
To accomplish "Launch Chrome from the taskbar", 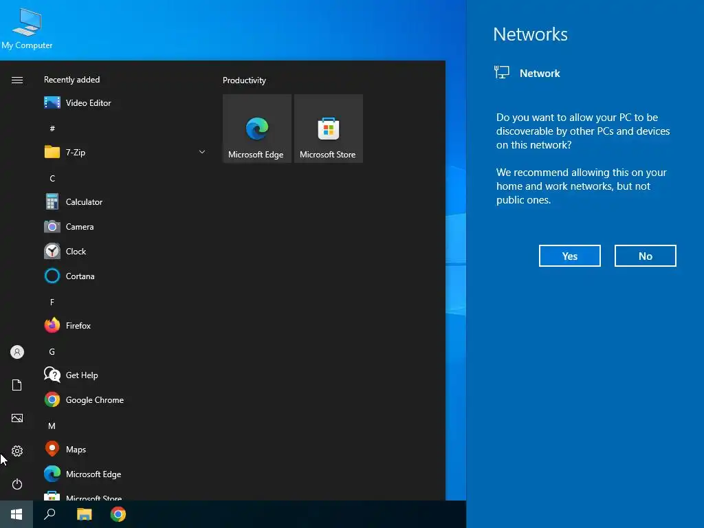I will pyautogui.click(x=118, y=514).
